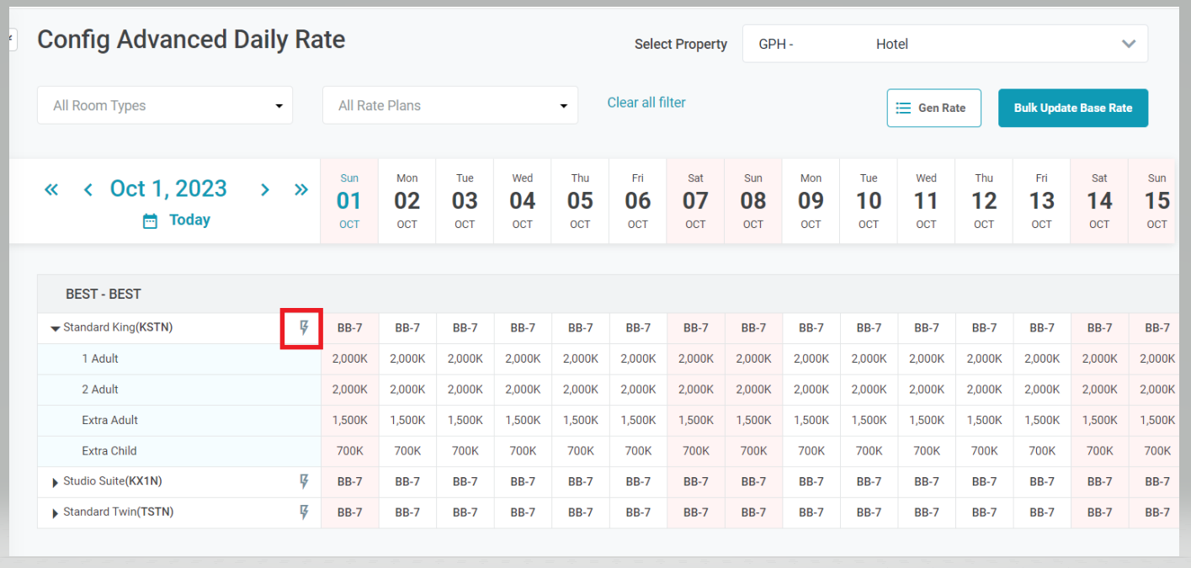Open the All Rate Plans dropdown
The width and height of the screenshot is (1191, 568).
point(450,106)
